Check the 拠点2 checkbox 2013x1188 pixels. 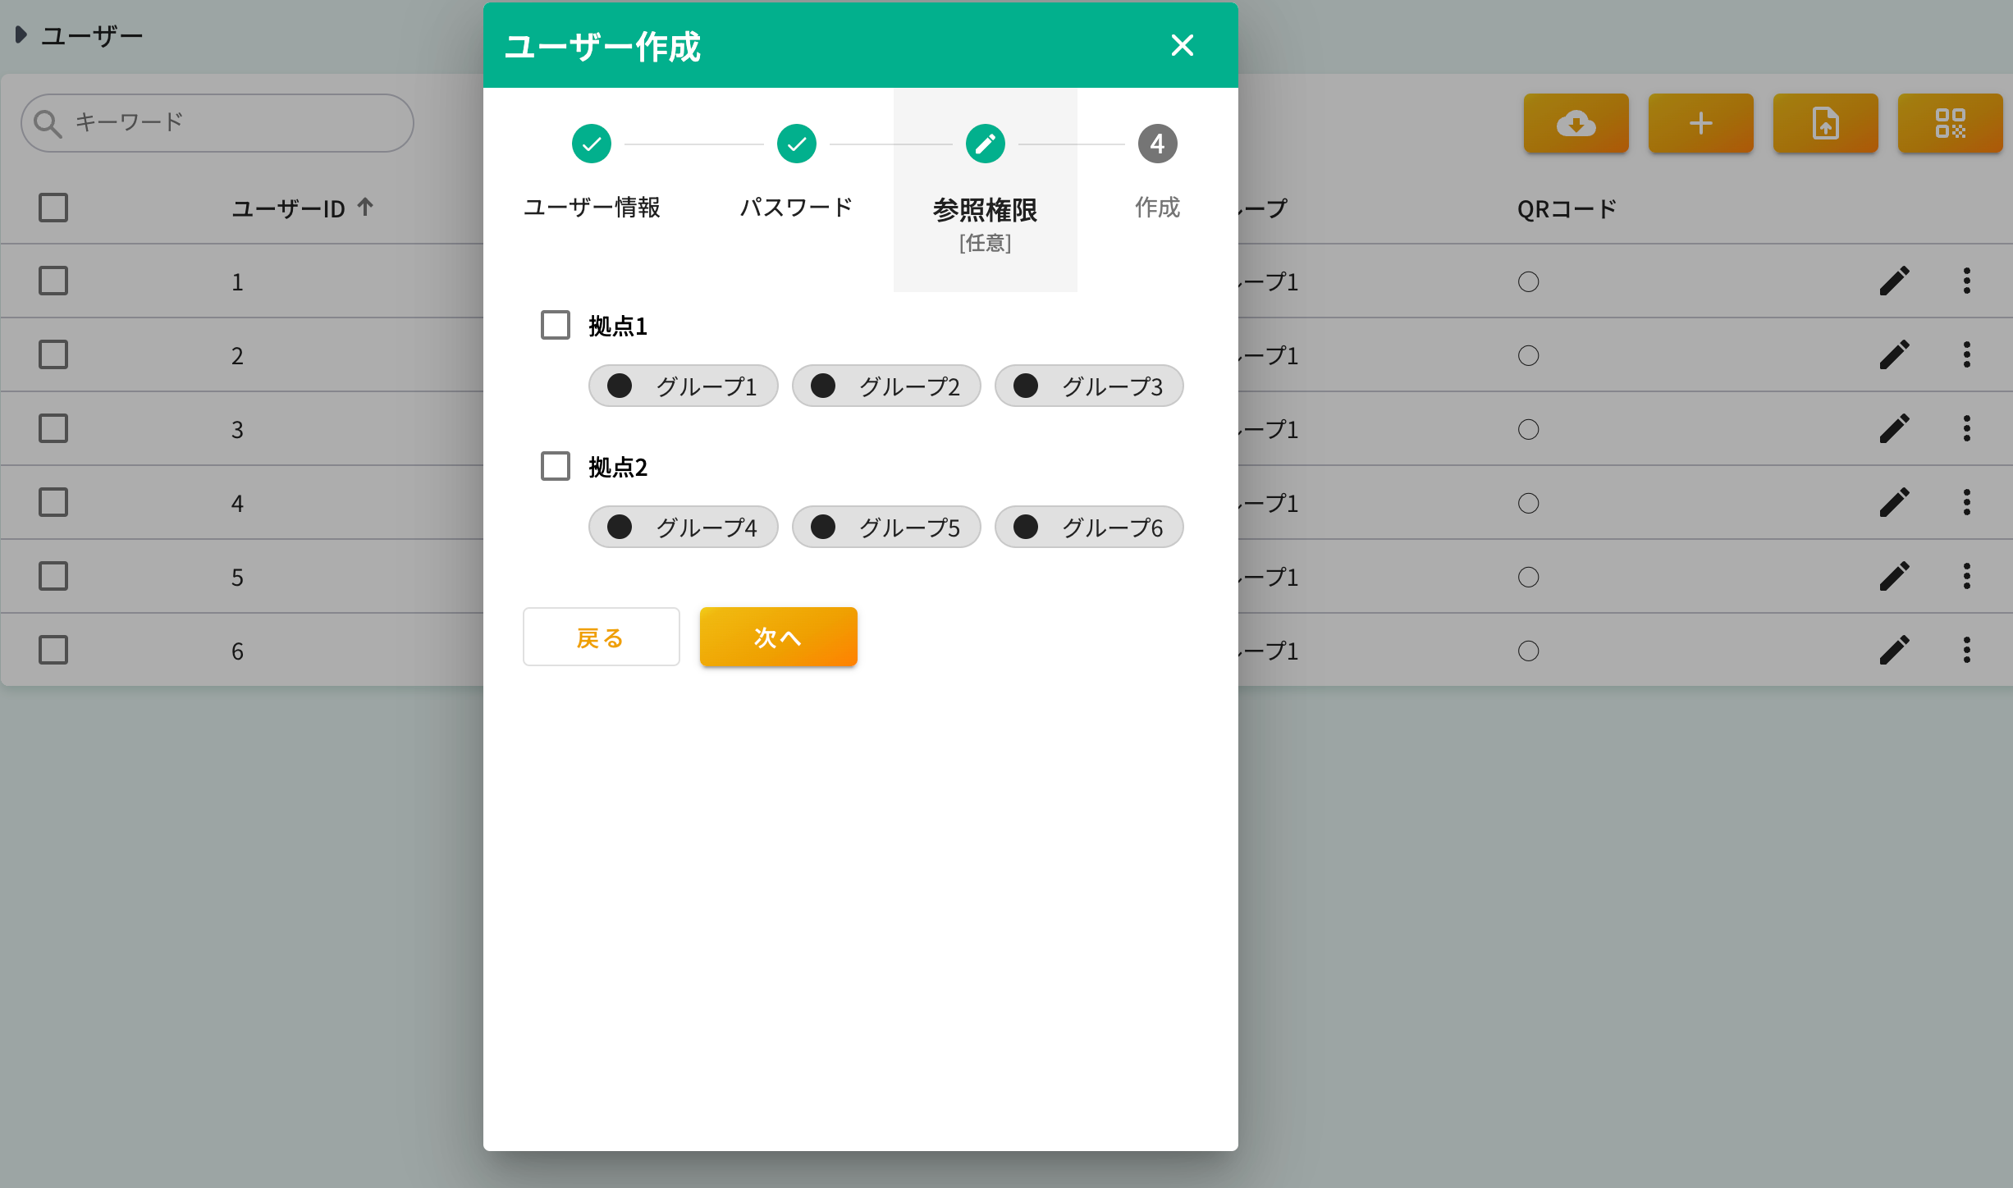click(x=555, y=466)
